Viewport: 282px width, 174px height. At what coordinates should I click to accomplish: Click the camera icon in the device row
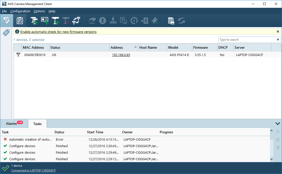click(18, 54)
